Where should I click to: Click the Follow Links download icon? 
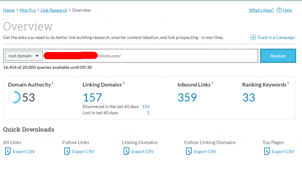click(x=67, y=151)
